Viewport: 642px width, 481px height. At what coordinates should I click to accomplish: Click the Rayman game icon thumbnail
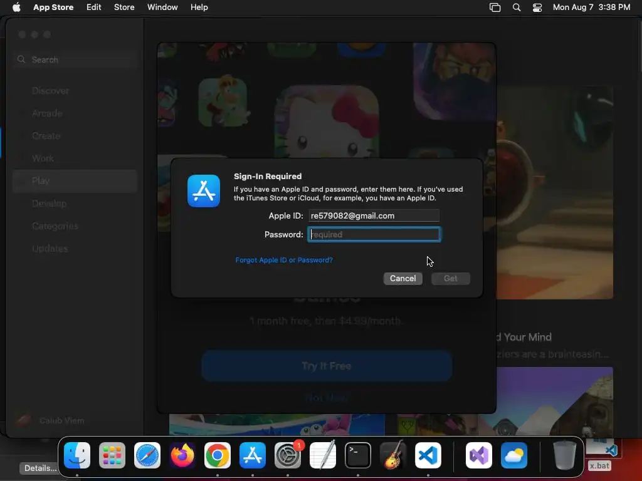coord(223,102)
